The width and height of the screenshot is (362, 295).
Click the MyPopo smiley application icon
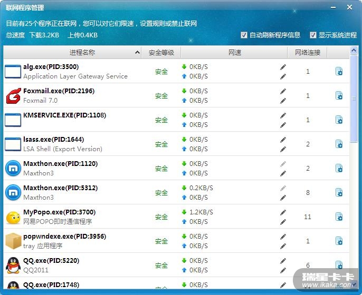pos(13,217)
